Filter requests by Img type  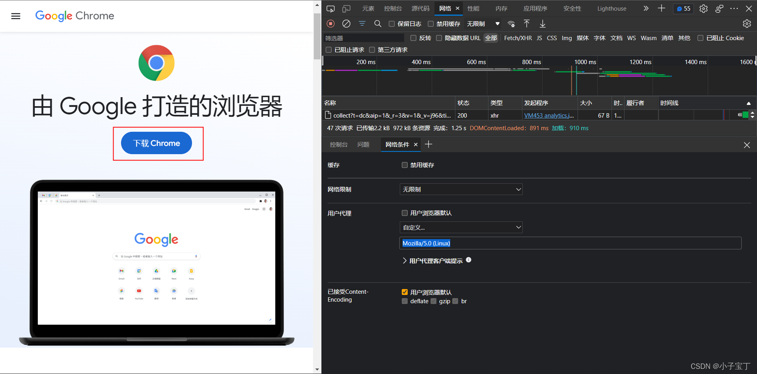pyautogui.click(x=567, y=38)
